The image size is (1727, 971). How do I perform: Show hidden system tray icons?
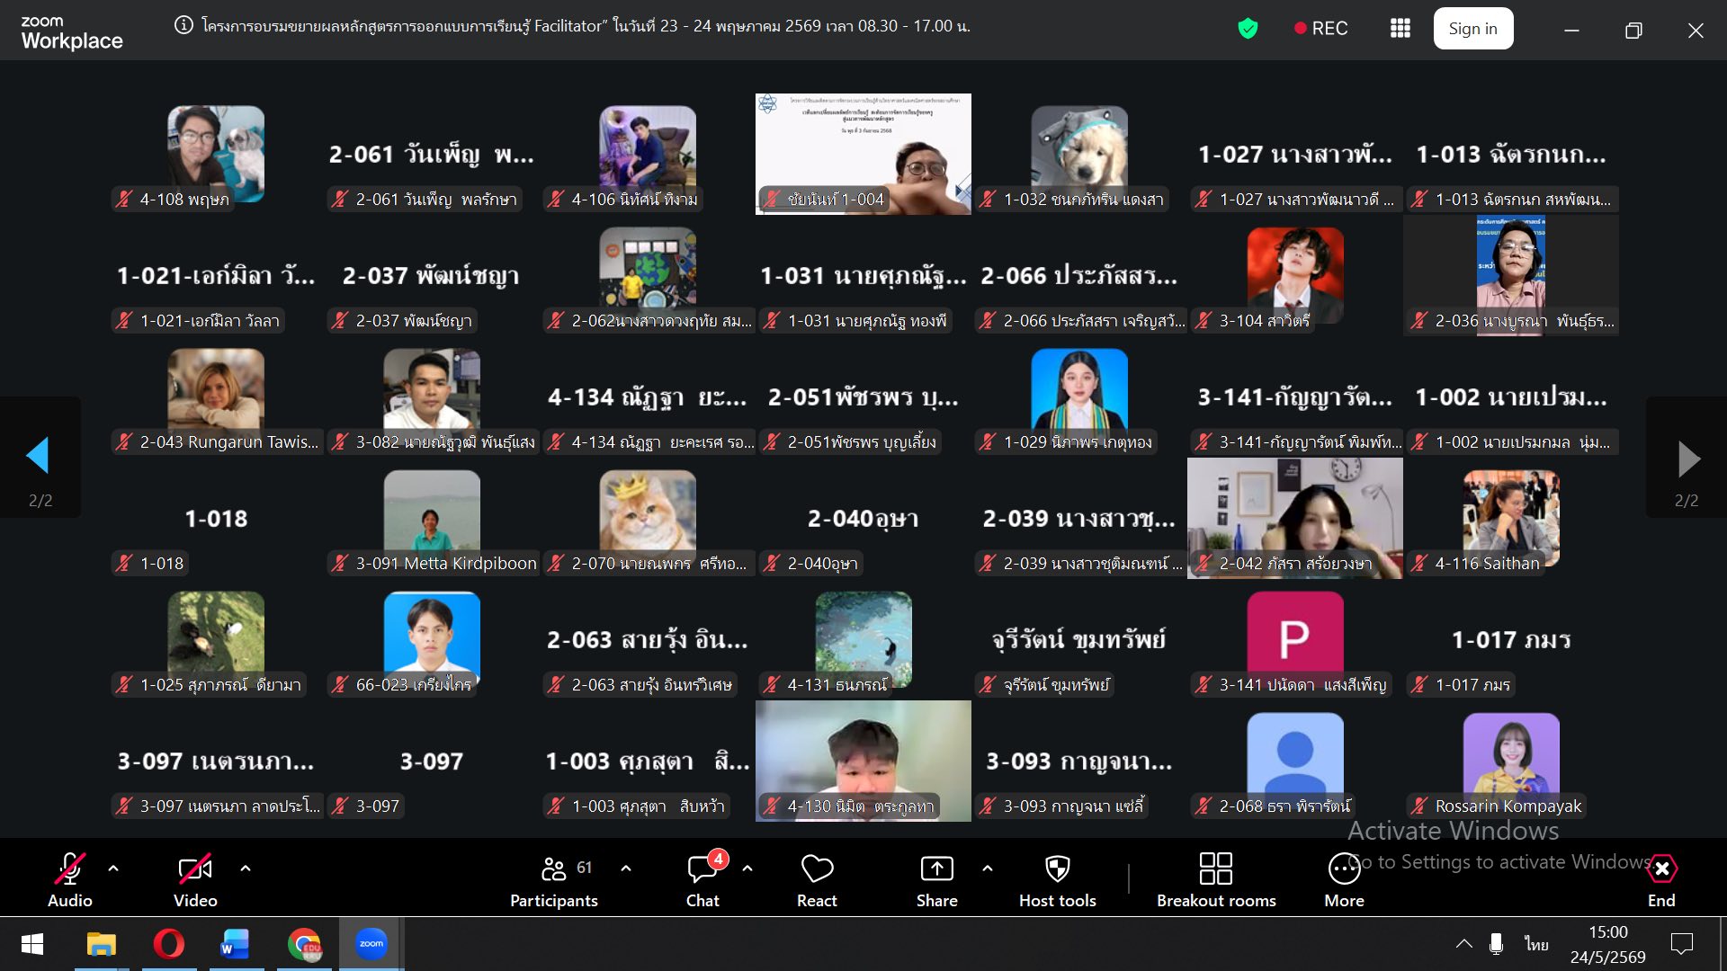1464,944
